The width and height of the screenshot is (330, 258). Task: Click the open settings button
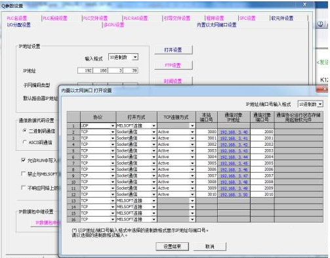coord(173,50)
